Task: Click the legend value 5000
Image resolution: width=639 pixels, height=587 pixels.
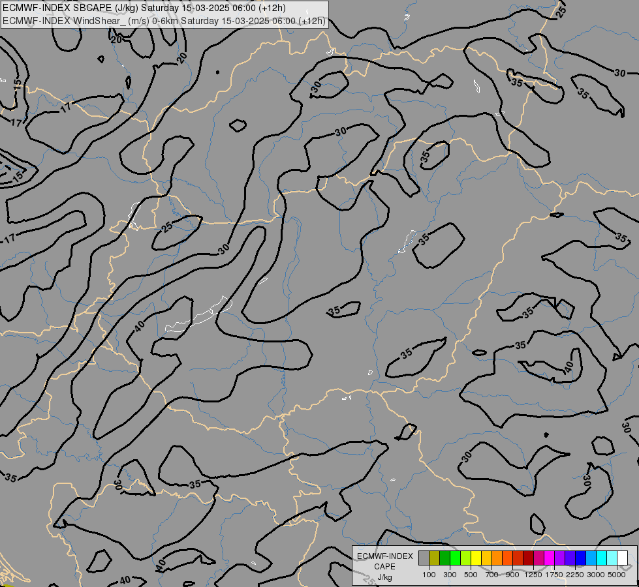Action: click(x=617, y=575)
